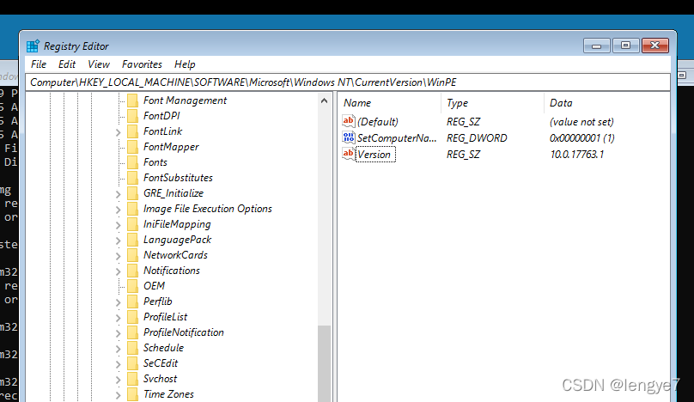Open the Help menu
Screen dimensions: 694x402
185,64
